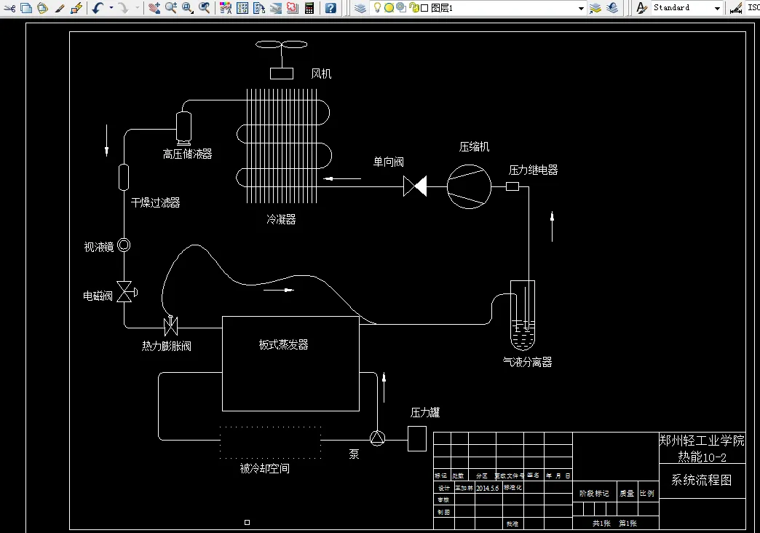Open the Text Style manager icon
Screen dimensions: 760x533
[x=641, y=8]
